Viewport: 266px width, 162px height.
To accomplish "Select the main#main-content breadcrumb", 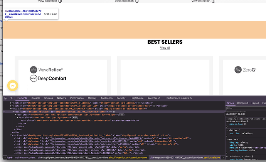I will (25, 158).
